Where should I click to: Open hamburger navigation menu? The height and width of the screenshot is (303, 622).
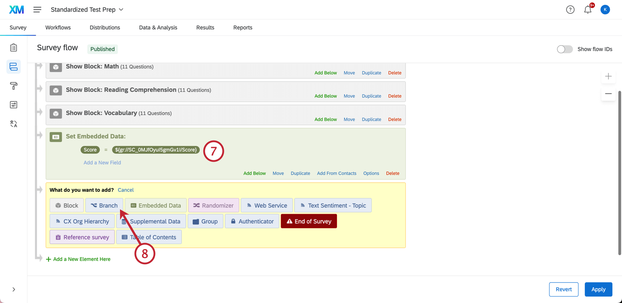(x=37, y=10)
